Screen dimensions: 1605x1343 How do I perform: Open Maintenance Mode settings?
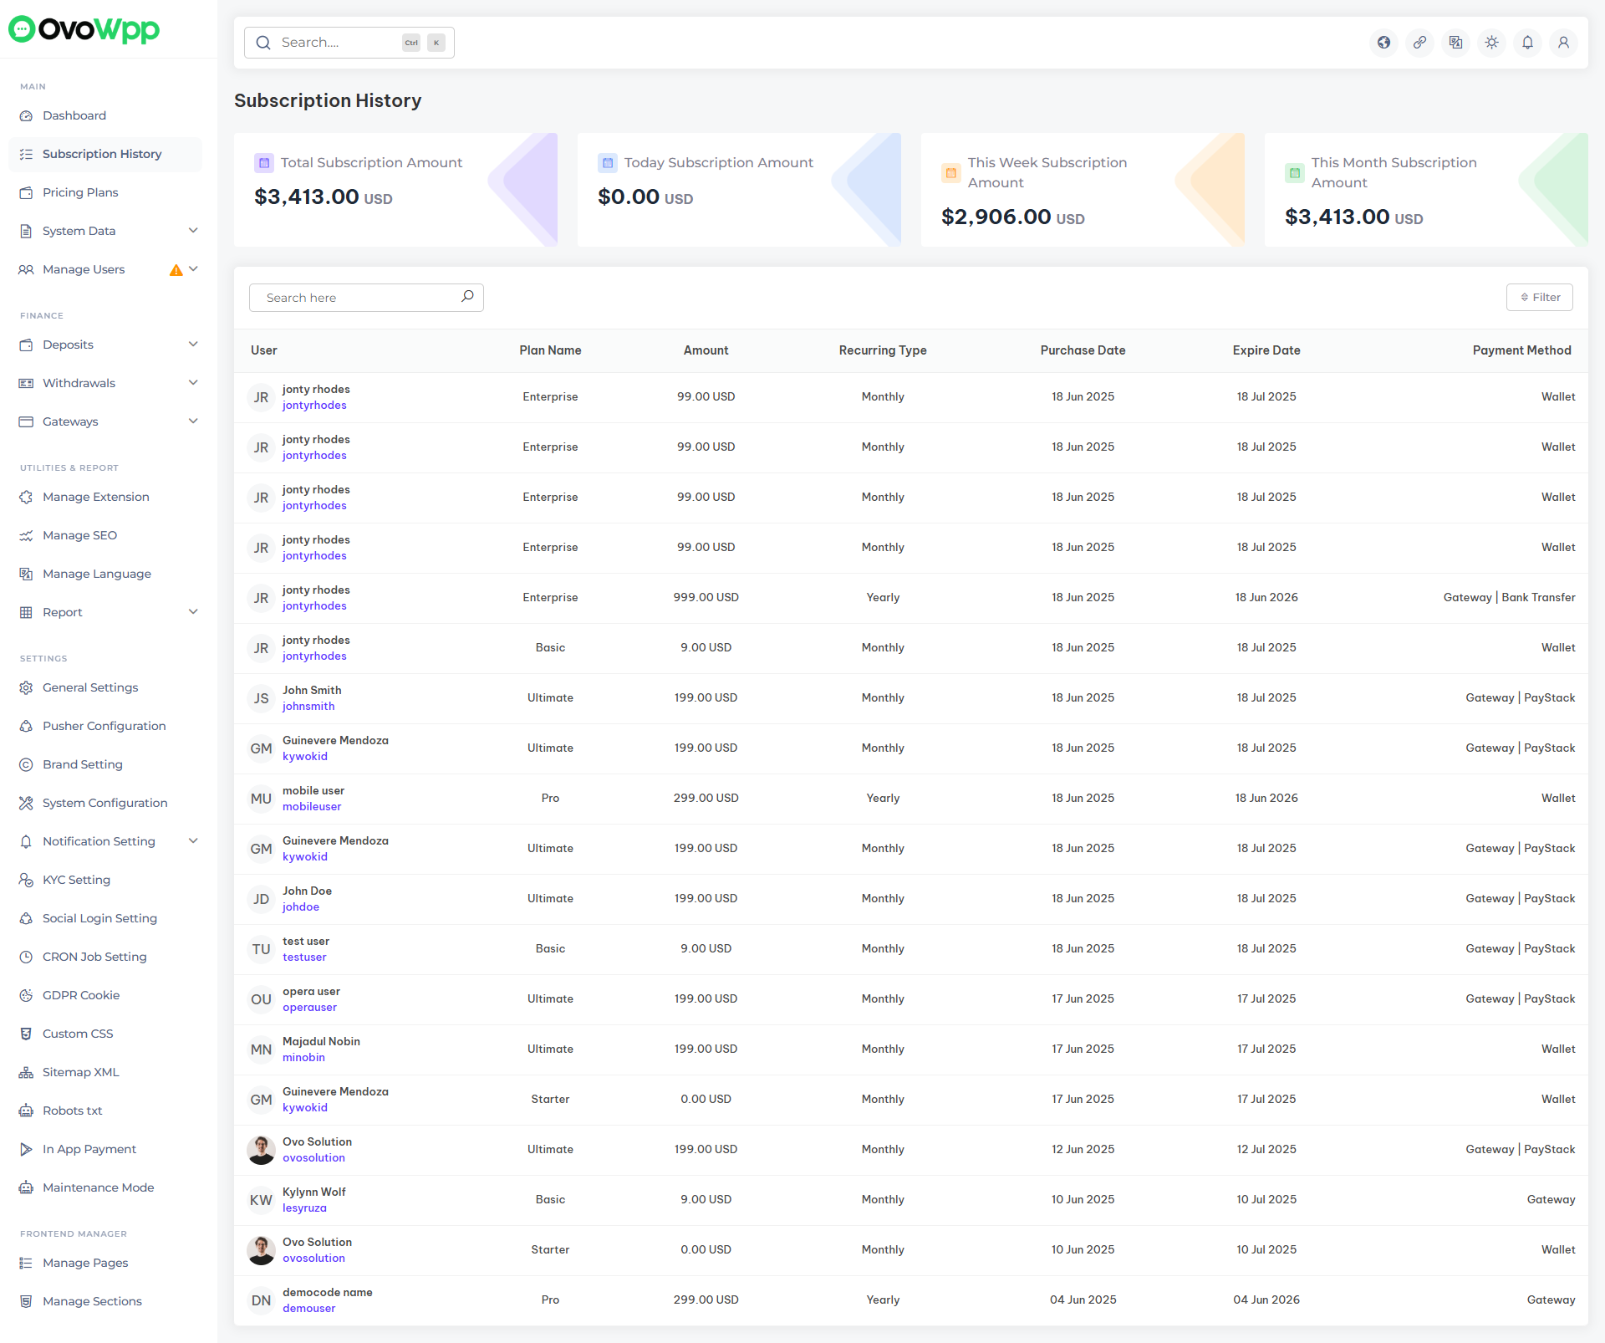coord(98,1187)
